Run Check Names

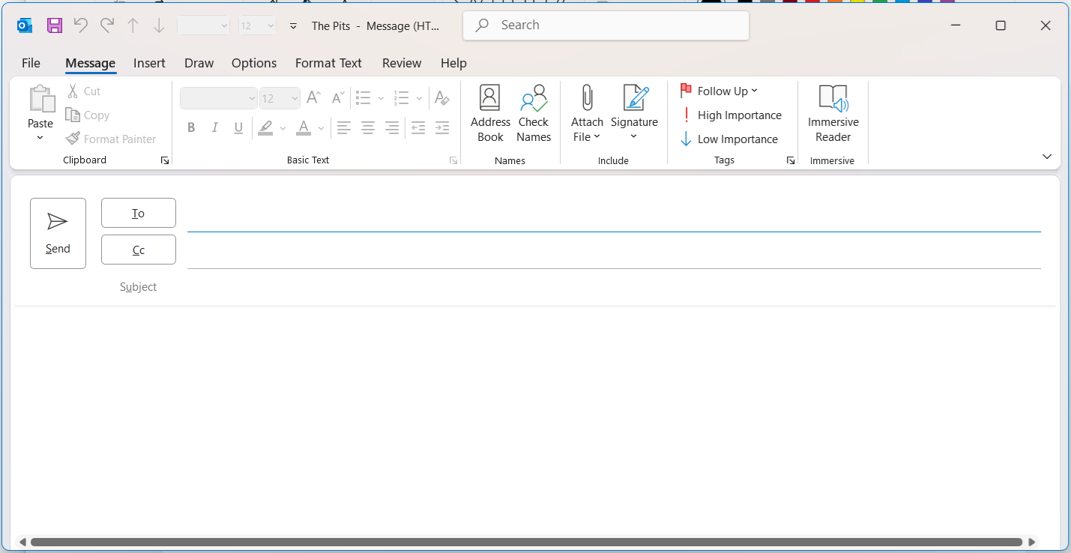tap(534, 113)
